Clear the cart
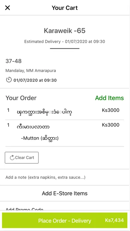130x231 pixels. (22, 158)
